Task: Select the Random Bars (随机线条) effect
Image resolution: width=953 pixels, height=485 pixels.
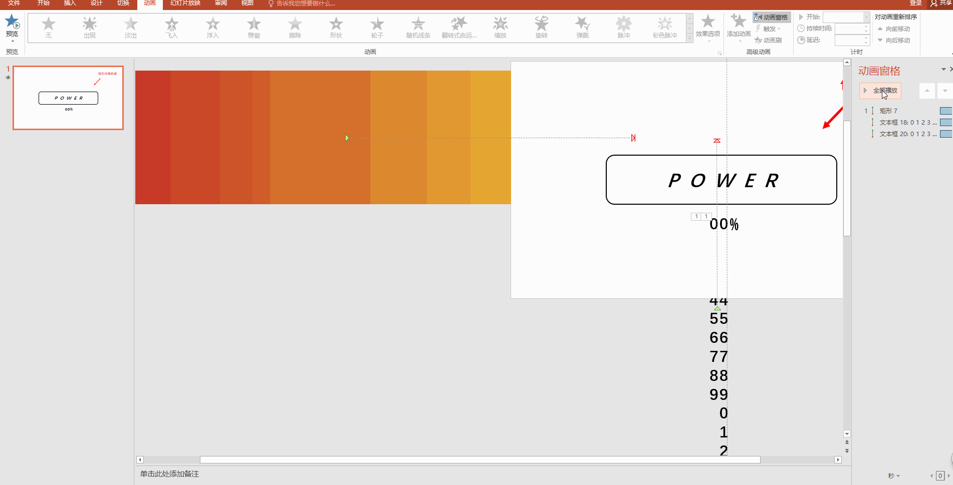Action: coord(418,27)
